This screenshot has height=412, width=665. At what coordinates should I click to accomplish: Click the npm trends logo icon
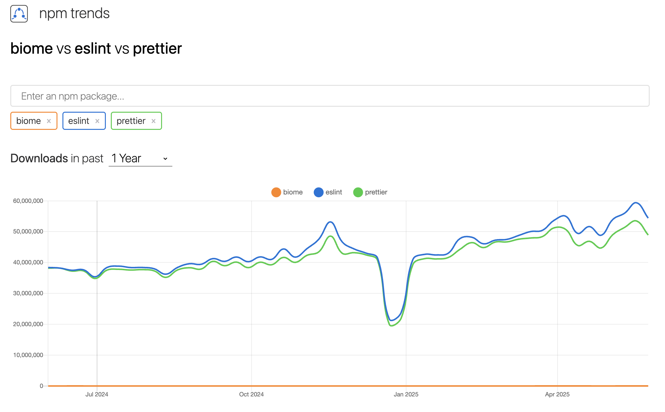point(19,14)
